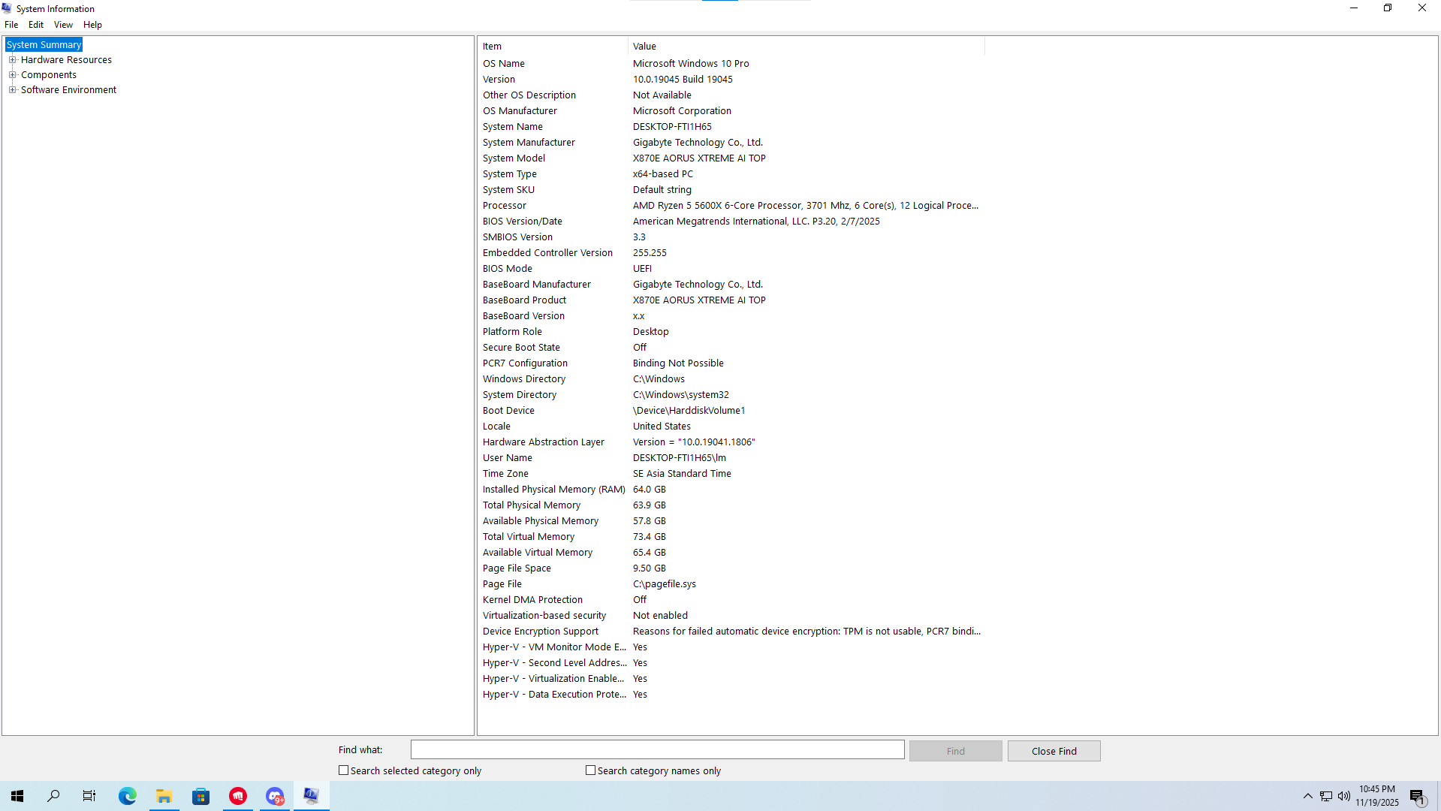This screenshot has height=811, width=1441.
Task: Select the Time Zone row
Action: coord(731,474)
